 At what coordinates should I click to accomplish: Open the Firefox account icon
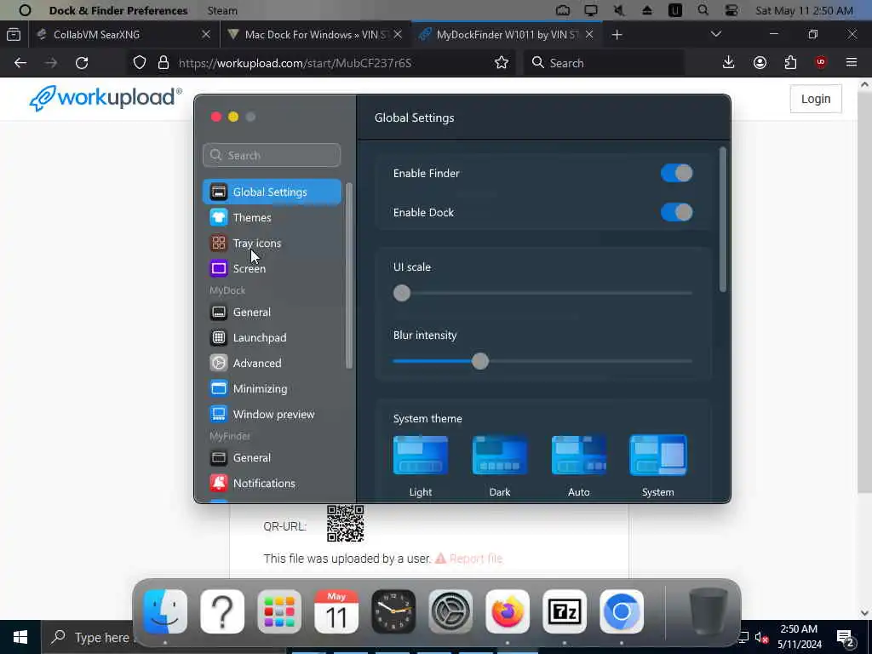click(760, 63)
